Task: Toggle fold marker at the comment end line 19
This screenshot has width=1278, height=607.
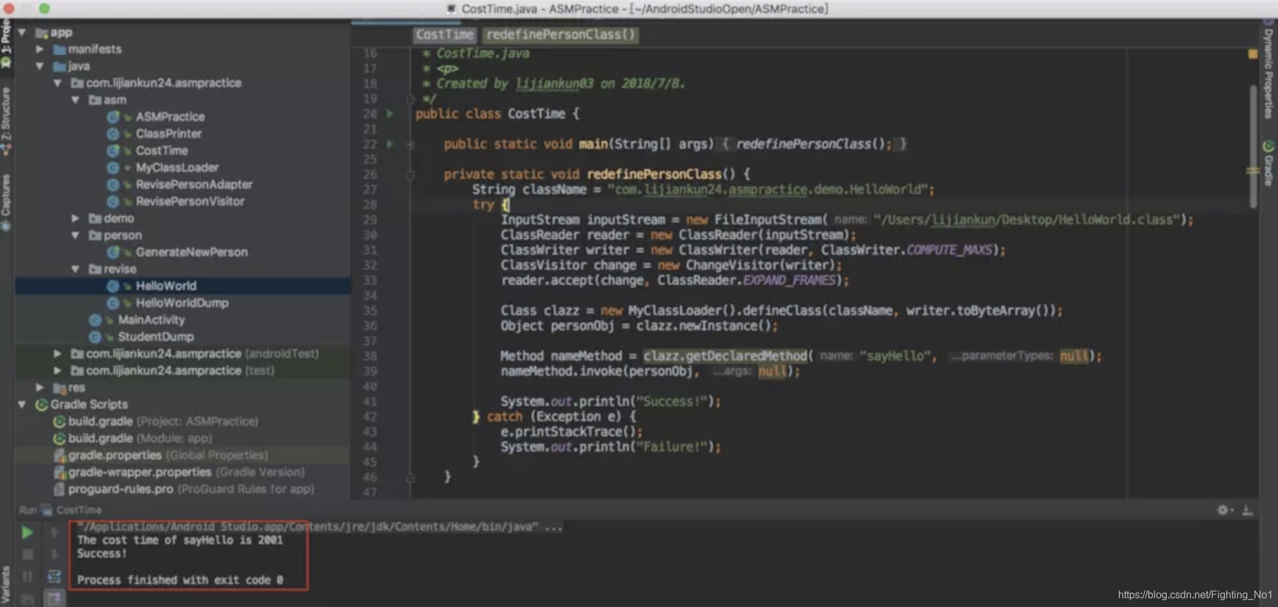Action: (x=410, y=99)
